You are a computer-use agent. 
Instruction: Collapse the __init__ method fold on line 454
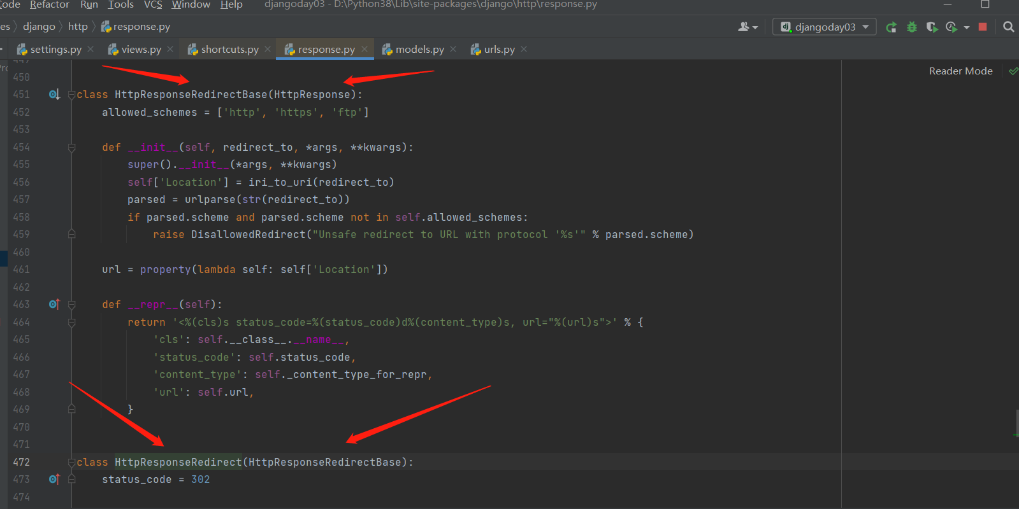(x=72, y=148)
